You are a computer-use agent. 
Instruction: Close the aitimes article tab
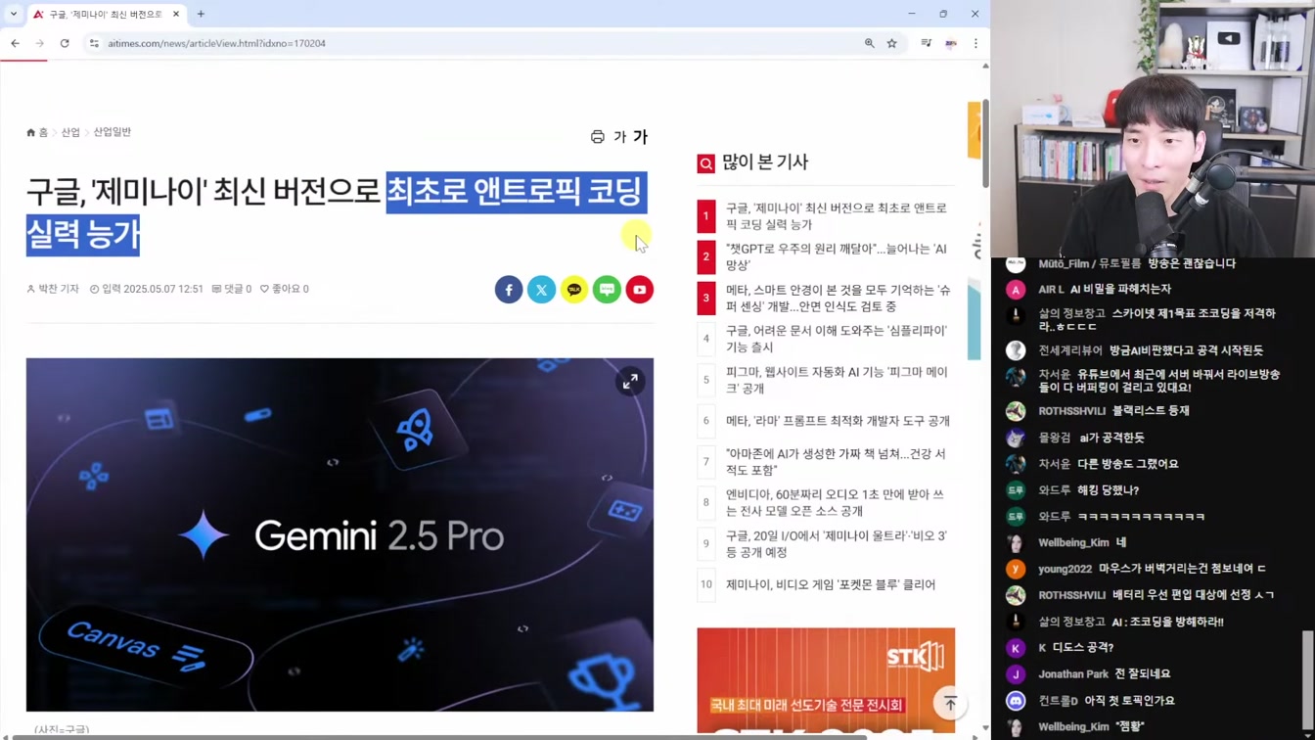pos(176,14)
